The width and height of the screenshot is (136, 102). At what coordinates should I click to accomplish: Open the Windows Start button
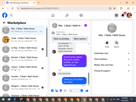[3, 100]
